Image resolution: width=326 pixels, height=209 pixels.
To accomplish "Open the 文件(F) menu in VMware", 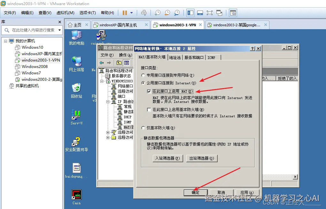I will [10, 13].
